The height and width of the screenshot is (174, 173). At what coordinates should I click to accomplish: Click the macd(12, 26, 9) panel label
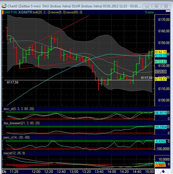[14, 153]
